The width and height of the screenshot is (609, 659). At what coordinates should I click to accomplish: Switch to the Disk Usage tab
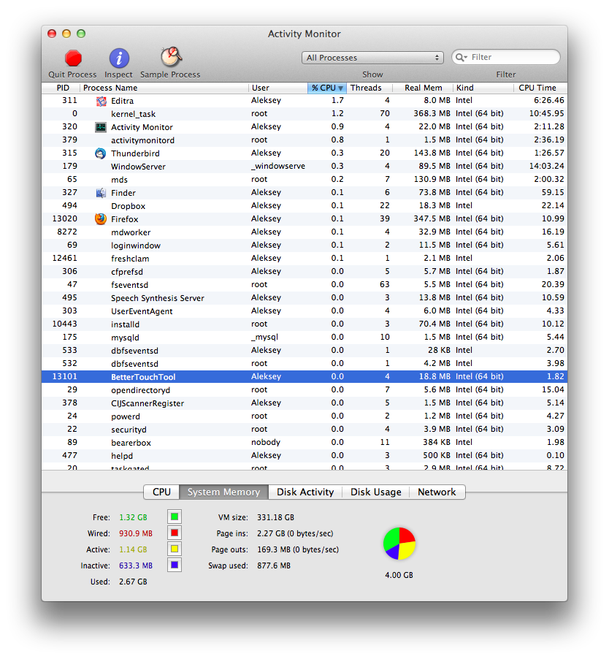click(x=376, y=492)
